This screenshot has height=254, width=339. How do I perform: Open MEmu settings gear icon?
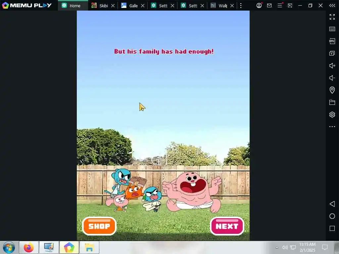click(332, 114)
